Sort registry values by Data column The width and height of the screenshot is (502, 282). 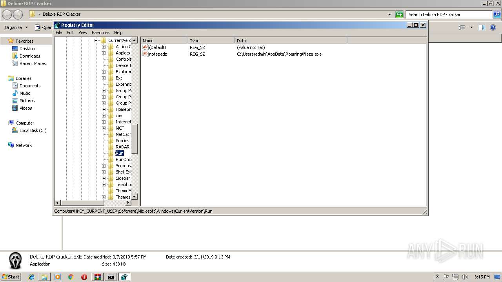click(291, 40)
